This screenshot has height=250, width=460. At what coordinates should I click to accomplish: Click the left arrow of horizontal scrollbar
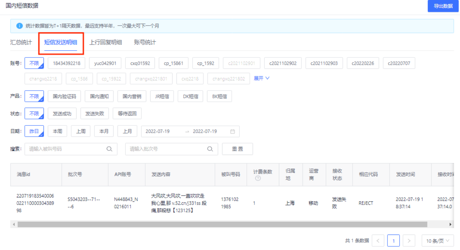[x=14, y=224]
